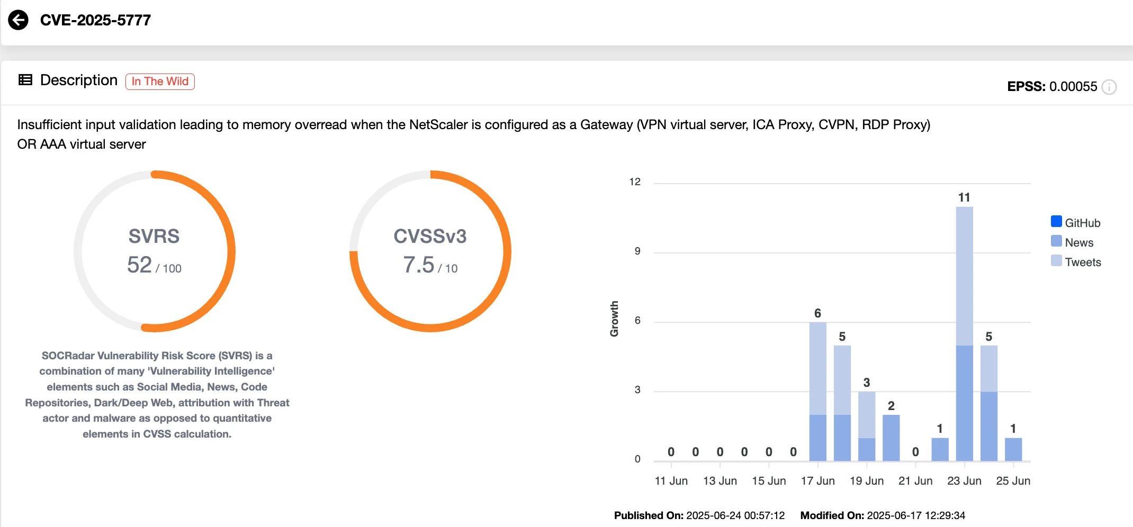Click the vulnerability description text
The height and width of the screenshot is (527, 1133).
[x=474, y=134]
